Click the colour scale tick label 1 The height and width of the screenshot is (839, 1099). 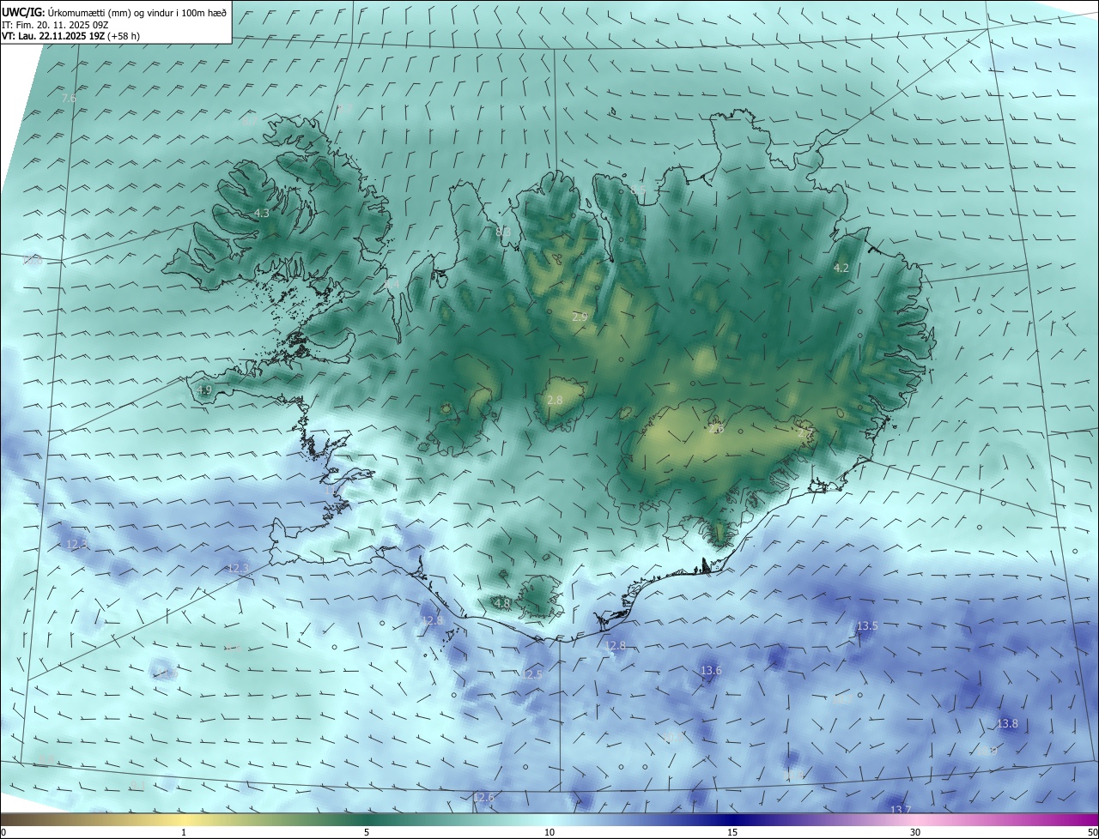[184, 832]
